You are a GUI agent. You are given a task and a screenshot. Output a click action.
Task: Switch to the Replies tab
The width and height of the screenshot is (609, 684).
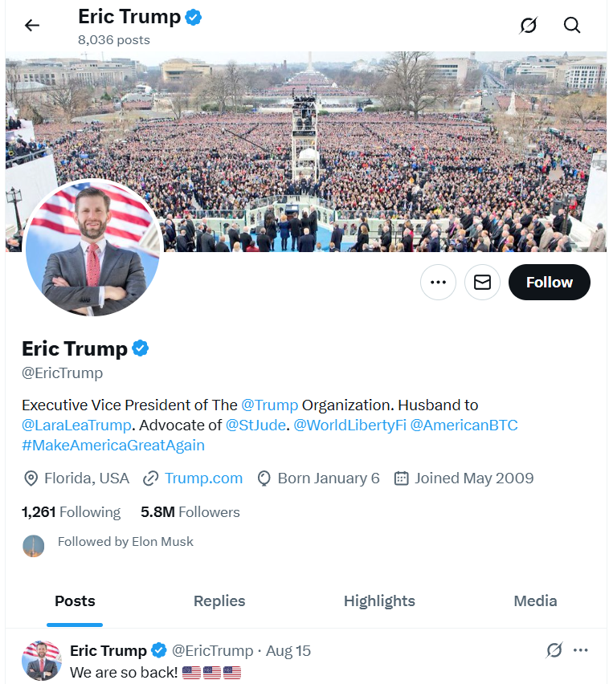coord(219,601)
